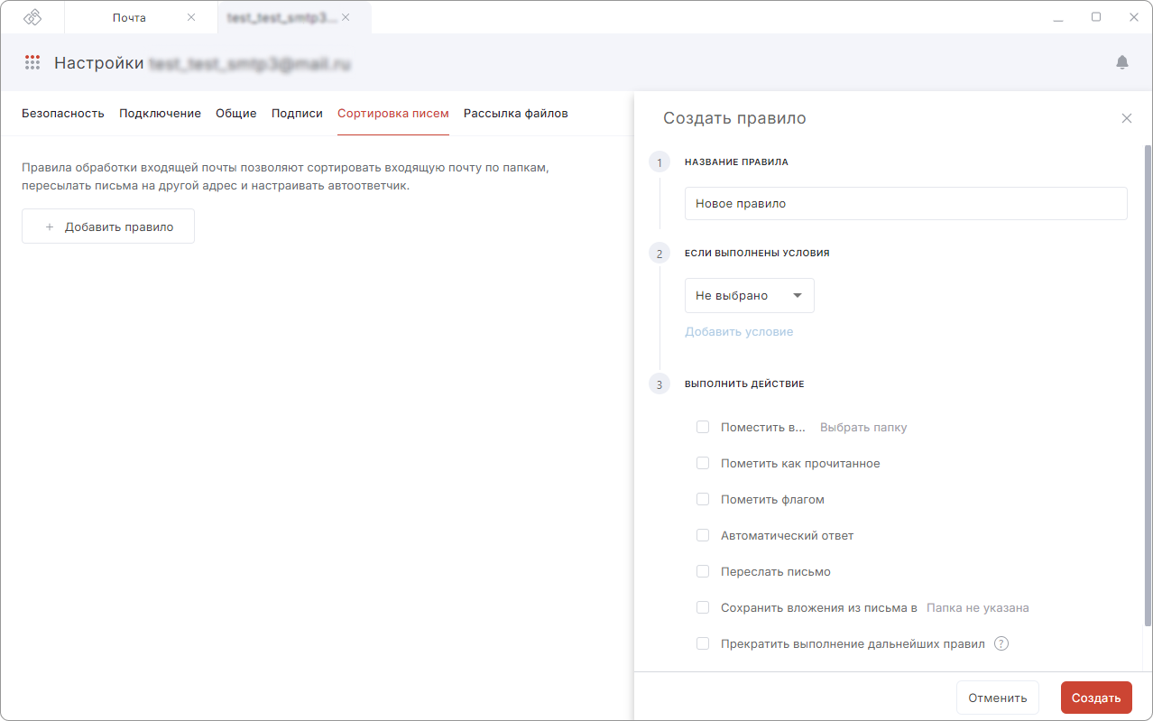Maximize the application window
Image resolution: width=1153 pixels, height=721 pixels.
(x=1096, y=17)
